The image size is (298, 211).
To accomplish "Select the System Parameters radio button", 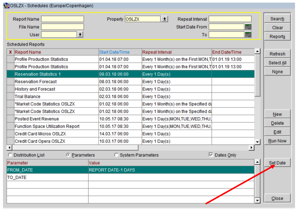I will 116,155.
